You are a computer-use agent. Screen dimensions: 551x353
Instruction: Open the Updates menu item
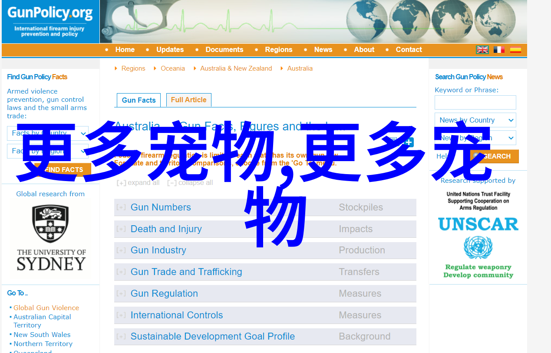(170, 50)
